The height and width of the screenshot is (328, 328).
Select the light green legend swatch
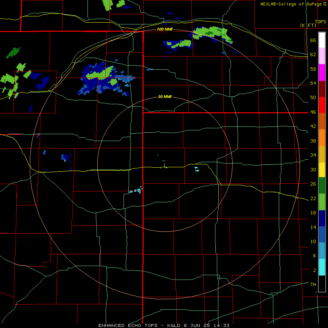point(322,202)
